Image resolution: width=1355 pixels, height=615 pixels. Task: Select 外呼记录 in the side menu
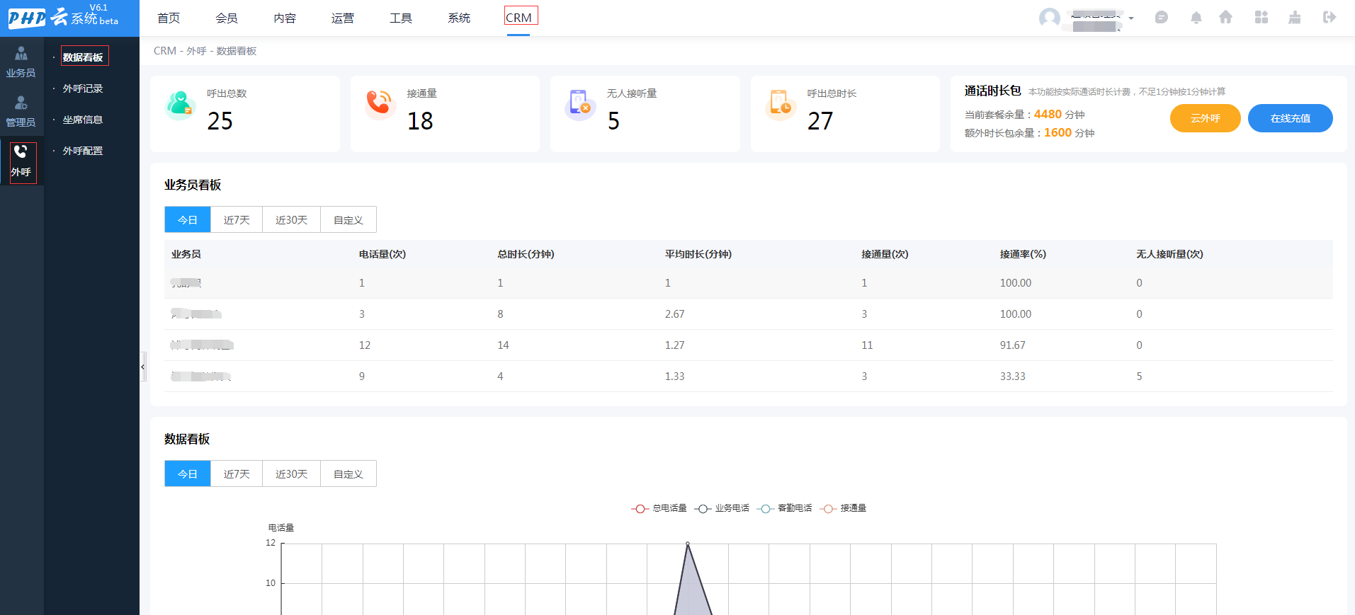pos(83,88)
